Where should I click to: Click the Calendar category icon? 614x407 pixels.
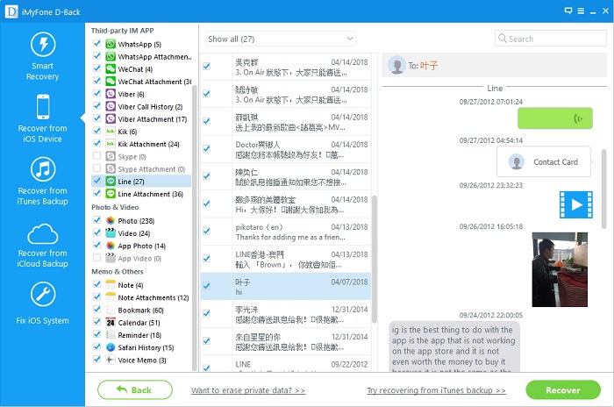pos(111,323)
